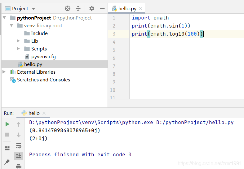
Task: Close the hello run tab
Action: click(44, 113)
